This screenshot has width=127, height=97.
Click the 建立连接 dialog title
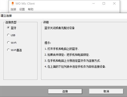point(6,16)
